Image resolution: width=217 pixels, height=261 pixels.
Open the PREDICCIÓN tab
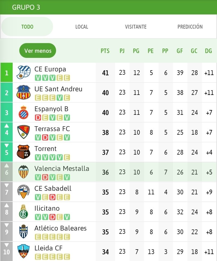tap(190, 27)
